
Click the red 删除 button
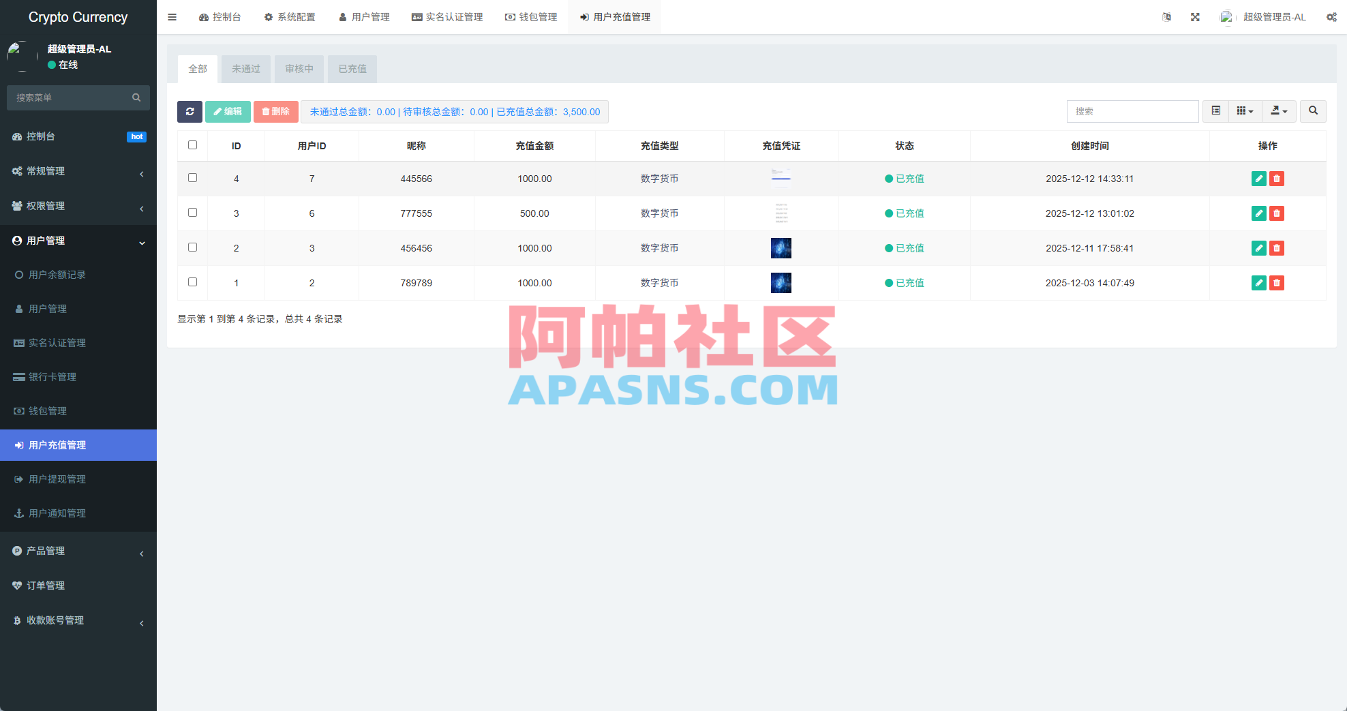[276, 112]
